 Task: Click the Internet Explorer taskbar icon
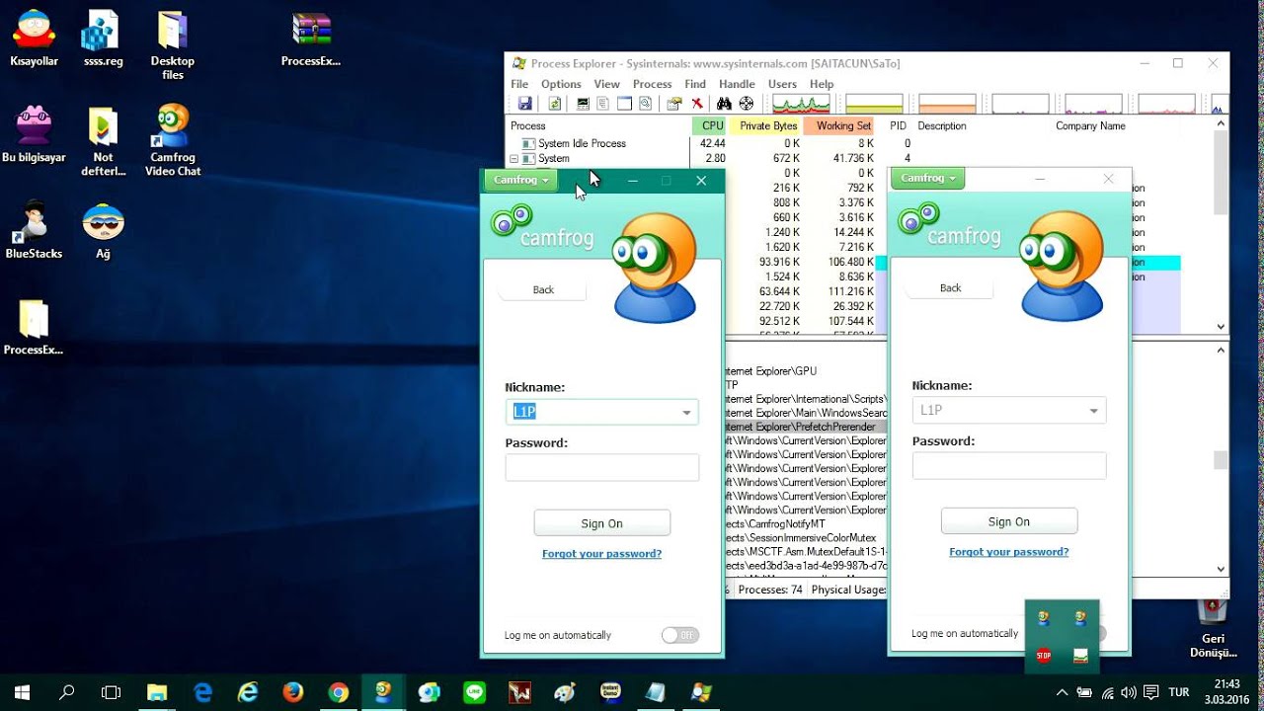[248, 692]
